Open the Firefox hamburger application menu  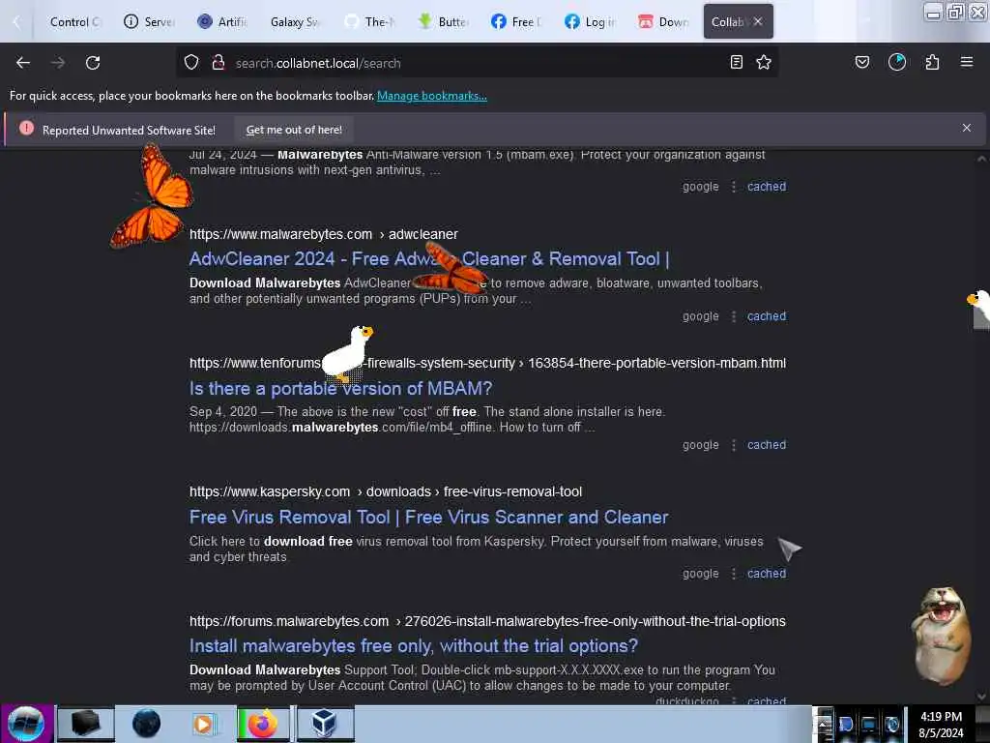[x=967, y=62]
